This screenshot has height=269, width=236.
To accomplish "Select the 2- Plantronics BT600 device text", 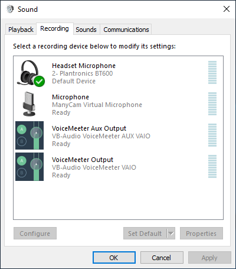I will pos(83,73).
